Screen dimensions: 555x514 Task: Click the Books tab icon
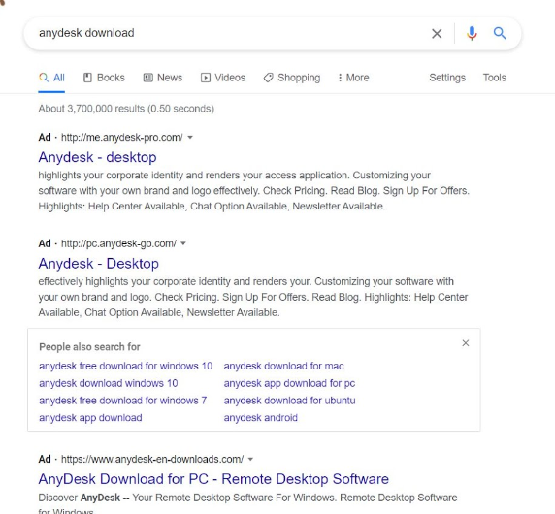[87, 78]
